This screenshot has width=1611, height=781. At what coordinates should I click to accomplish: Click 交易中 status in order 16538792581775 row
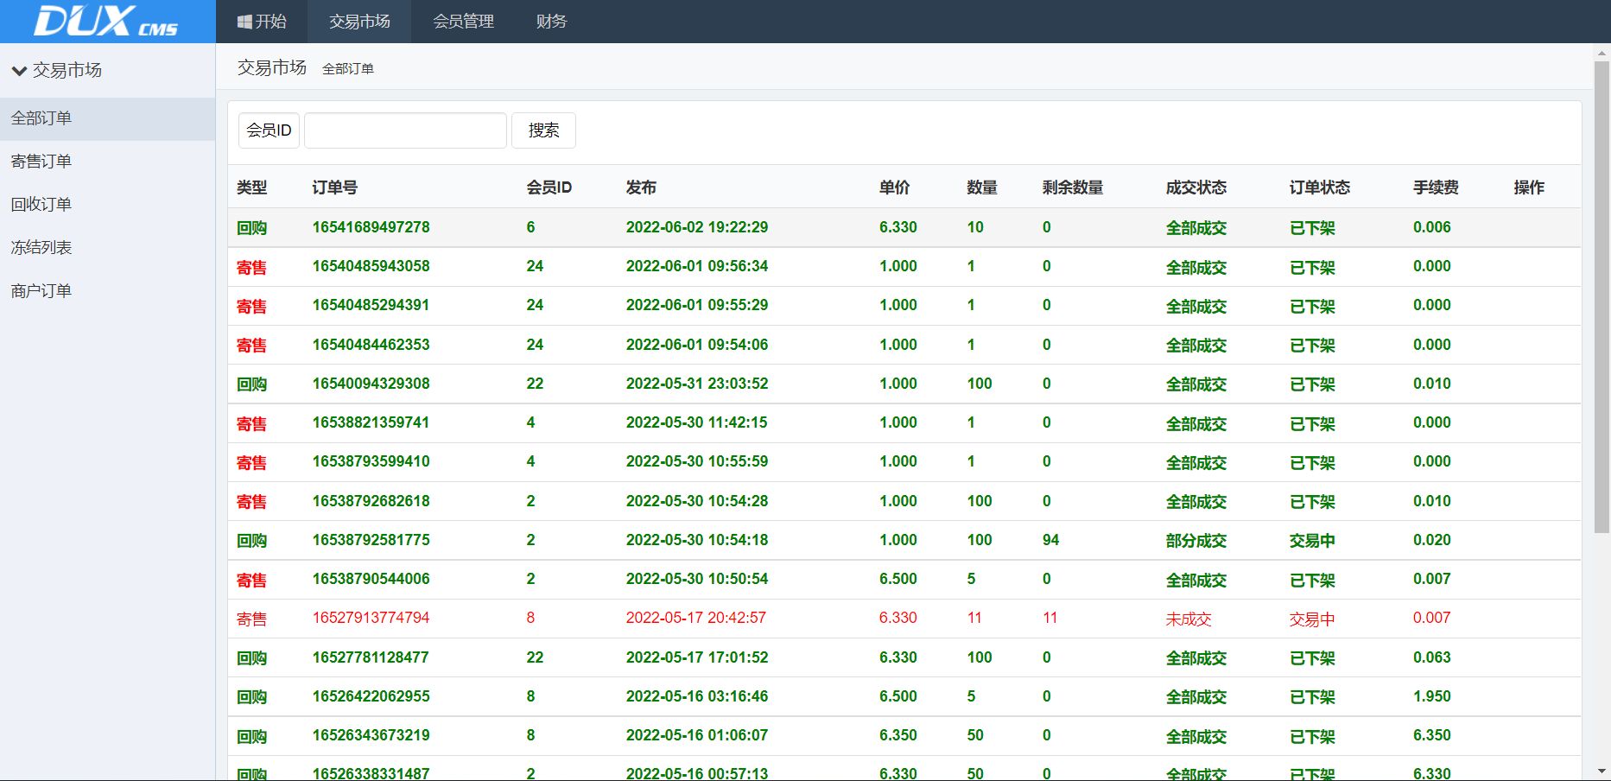point(1312,541)
